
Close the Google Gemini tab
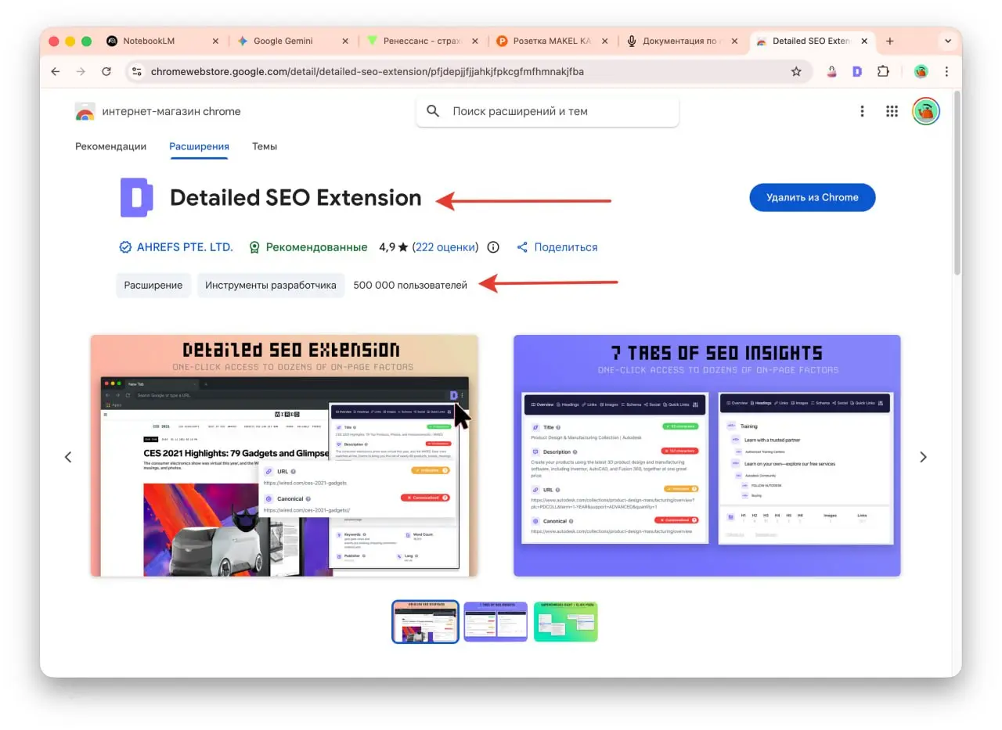tap(345, 41)
